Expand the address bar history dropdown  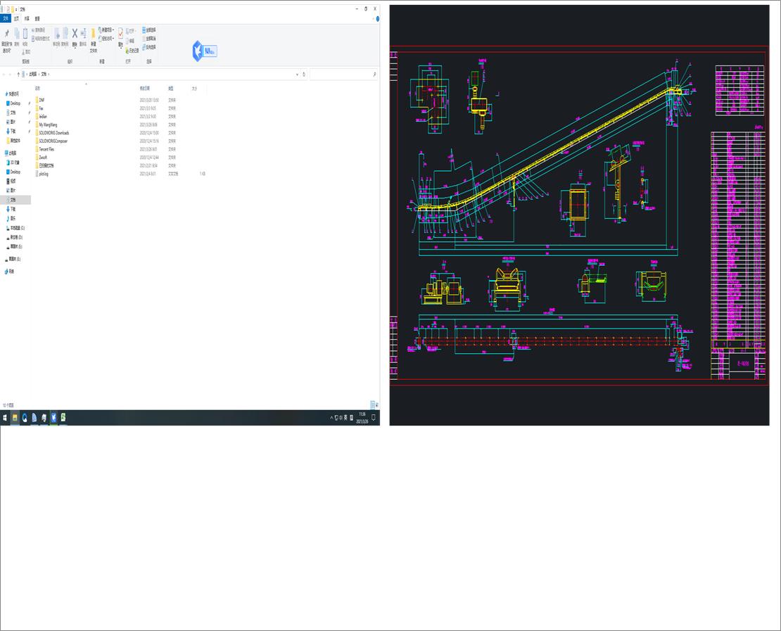(297, 74)
